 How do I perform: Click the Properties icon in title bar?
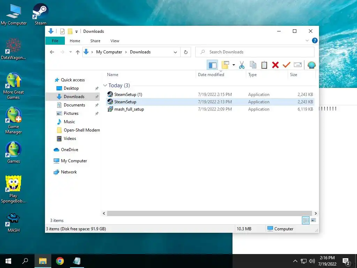62,31
